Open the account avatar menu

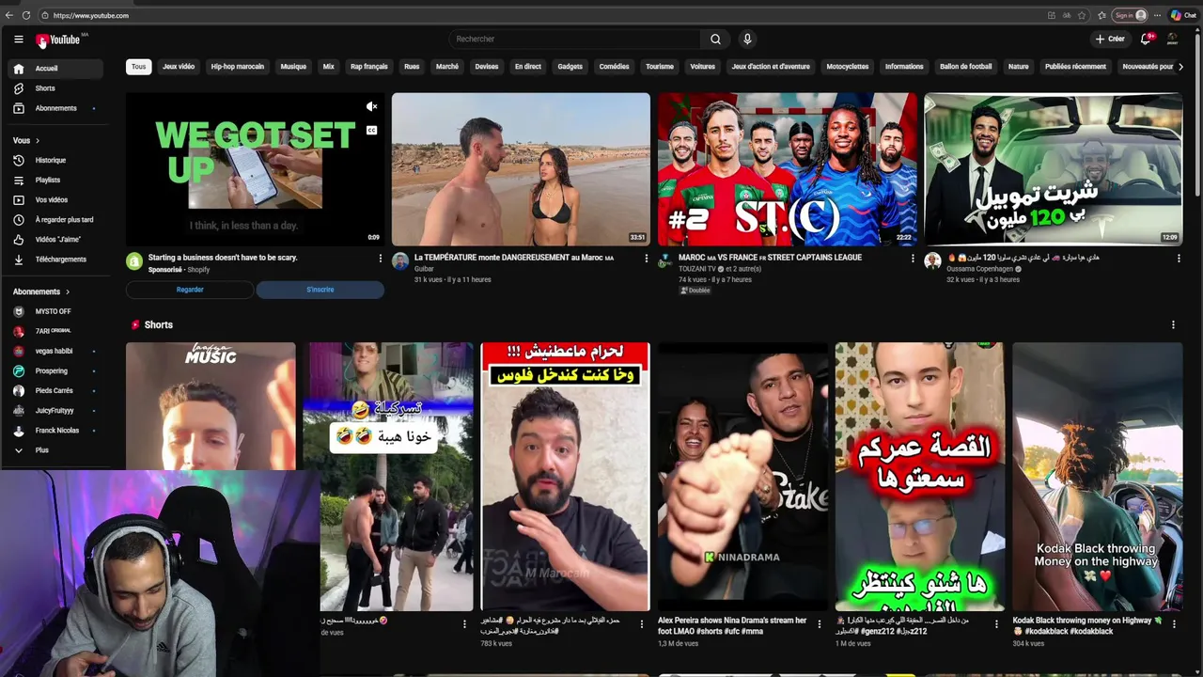tap(1172, 39)
